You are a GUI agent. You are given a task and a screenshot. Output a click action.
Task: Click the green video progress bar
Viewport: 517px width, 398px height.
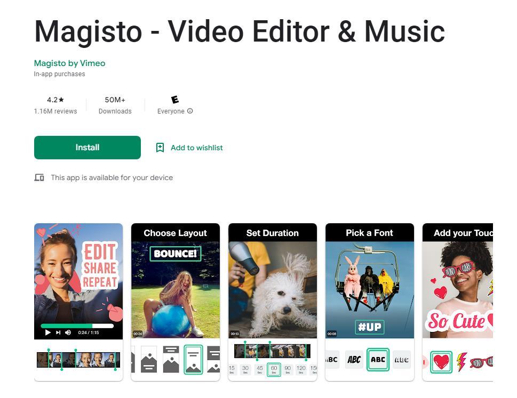click(77, 326)
